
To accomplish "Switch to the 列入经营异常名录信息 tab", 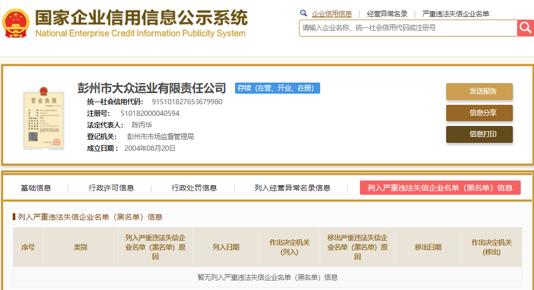I will click(x=292, y=188).
